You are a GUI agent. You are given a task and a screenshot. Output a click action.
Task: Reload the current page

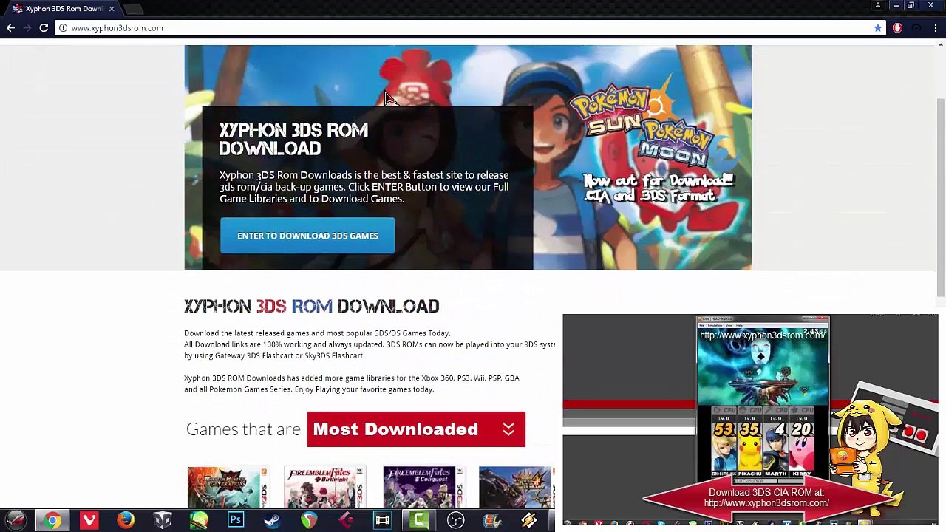click(x=44, y=27)
